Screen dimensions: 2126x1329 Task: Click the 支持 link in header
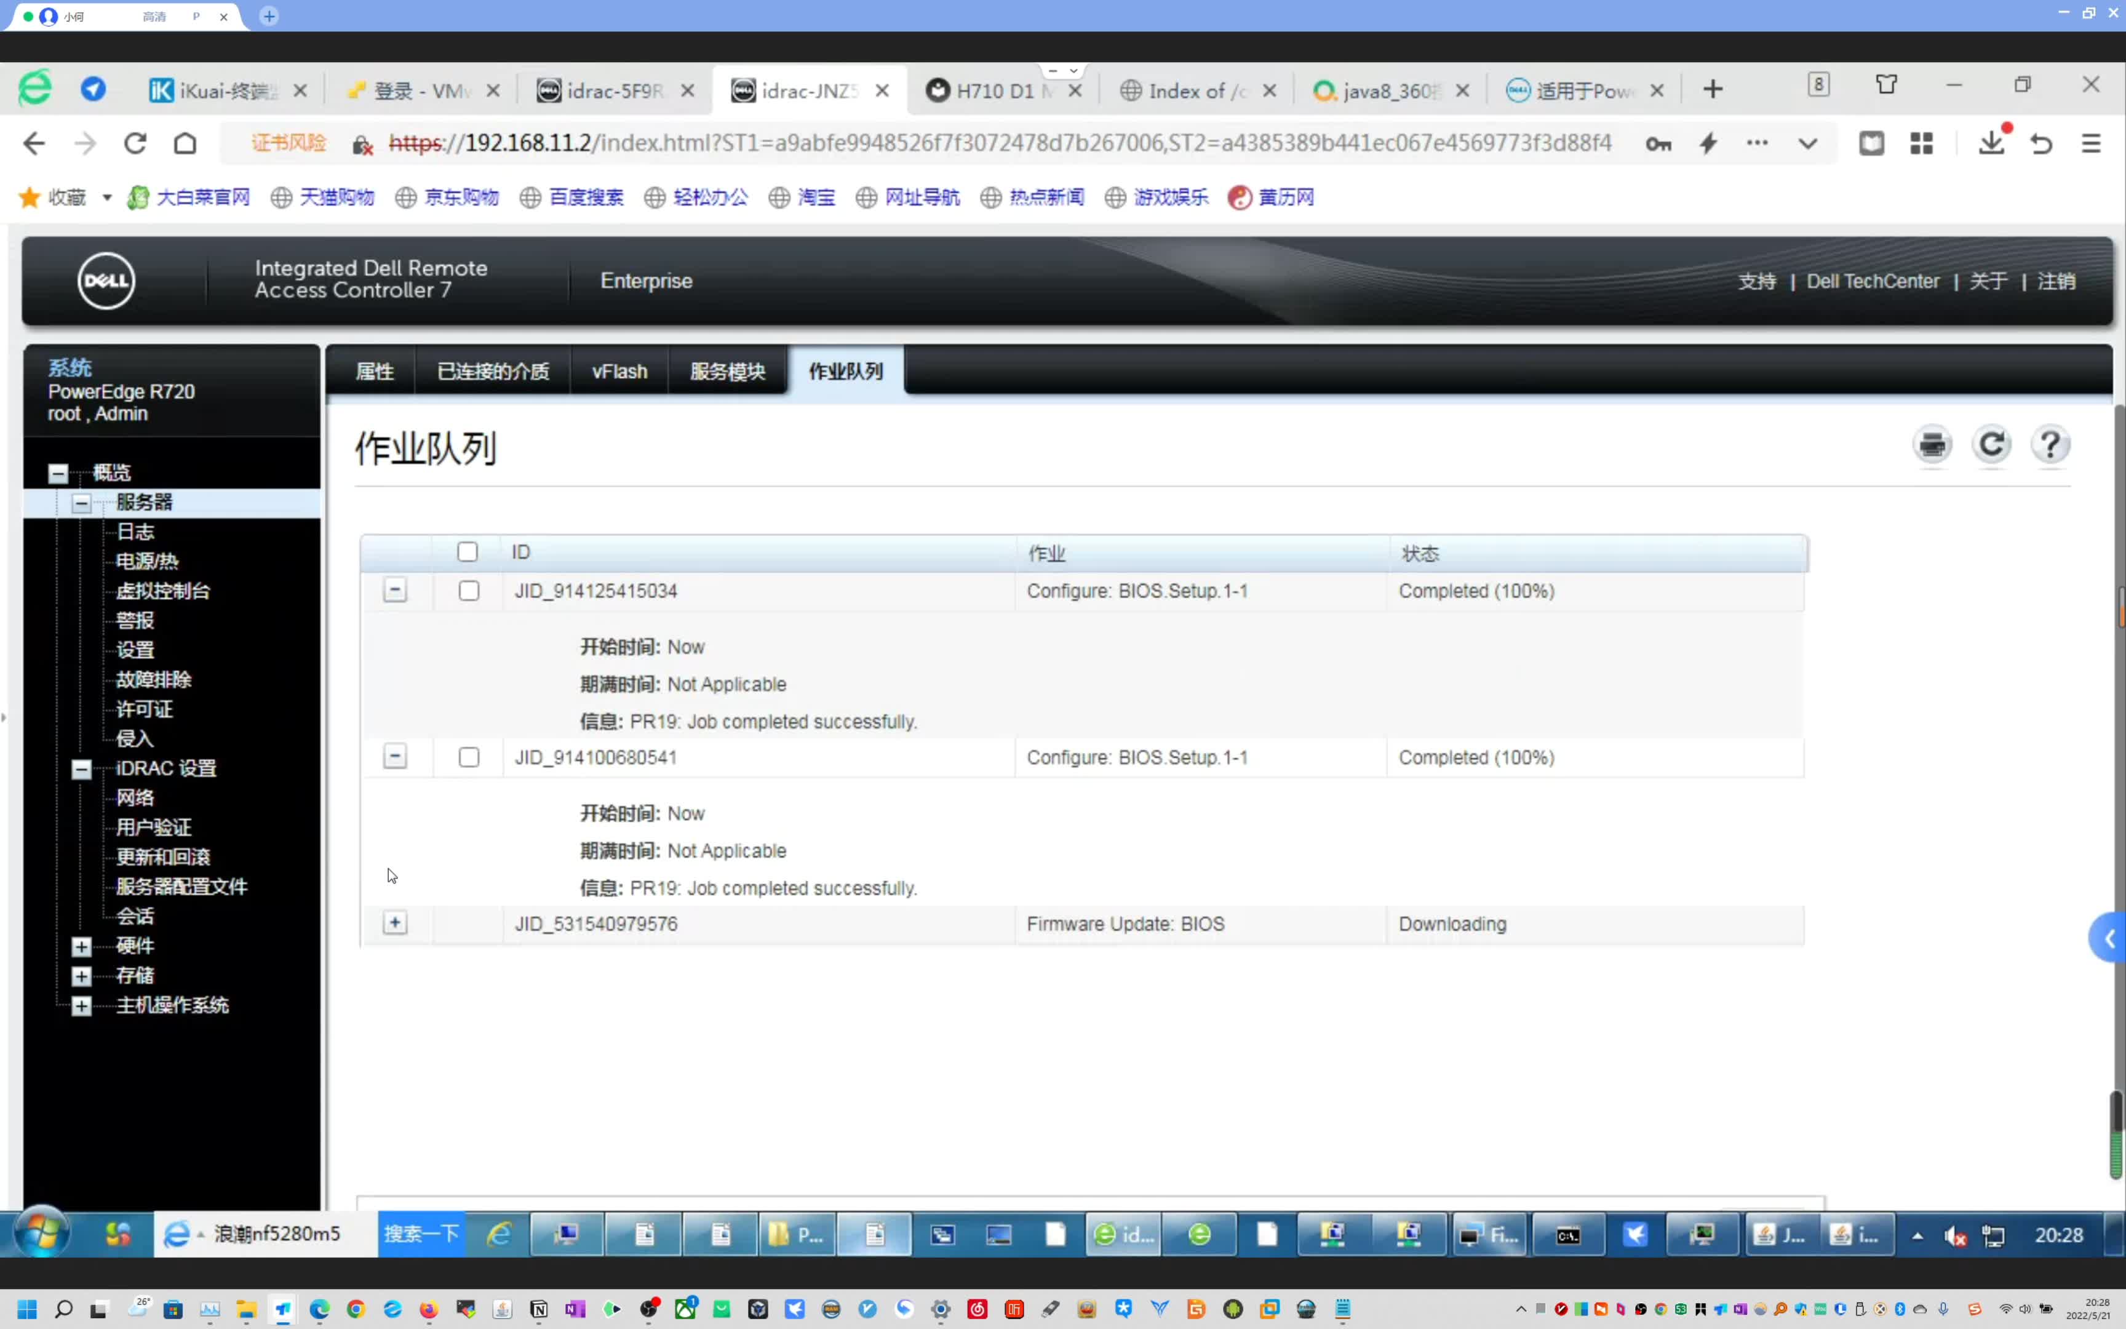point(1756,280)
